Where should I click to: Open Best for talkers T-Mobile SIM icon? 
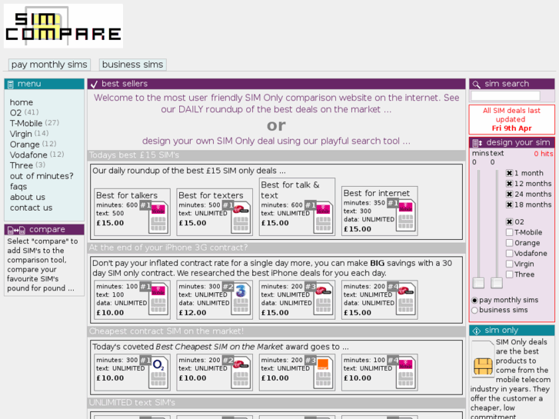pos(158,218)
